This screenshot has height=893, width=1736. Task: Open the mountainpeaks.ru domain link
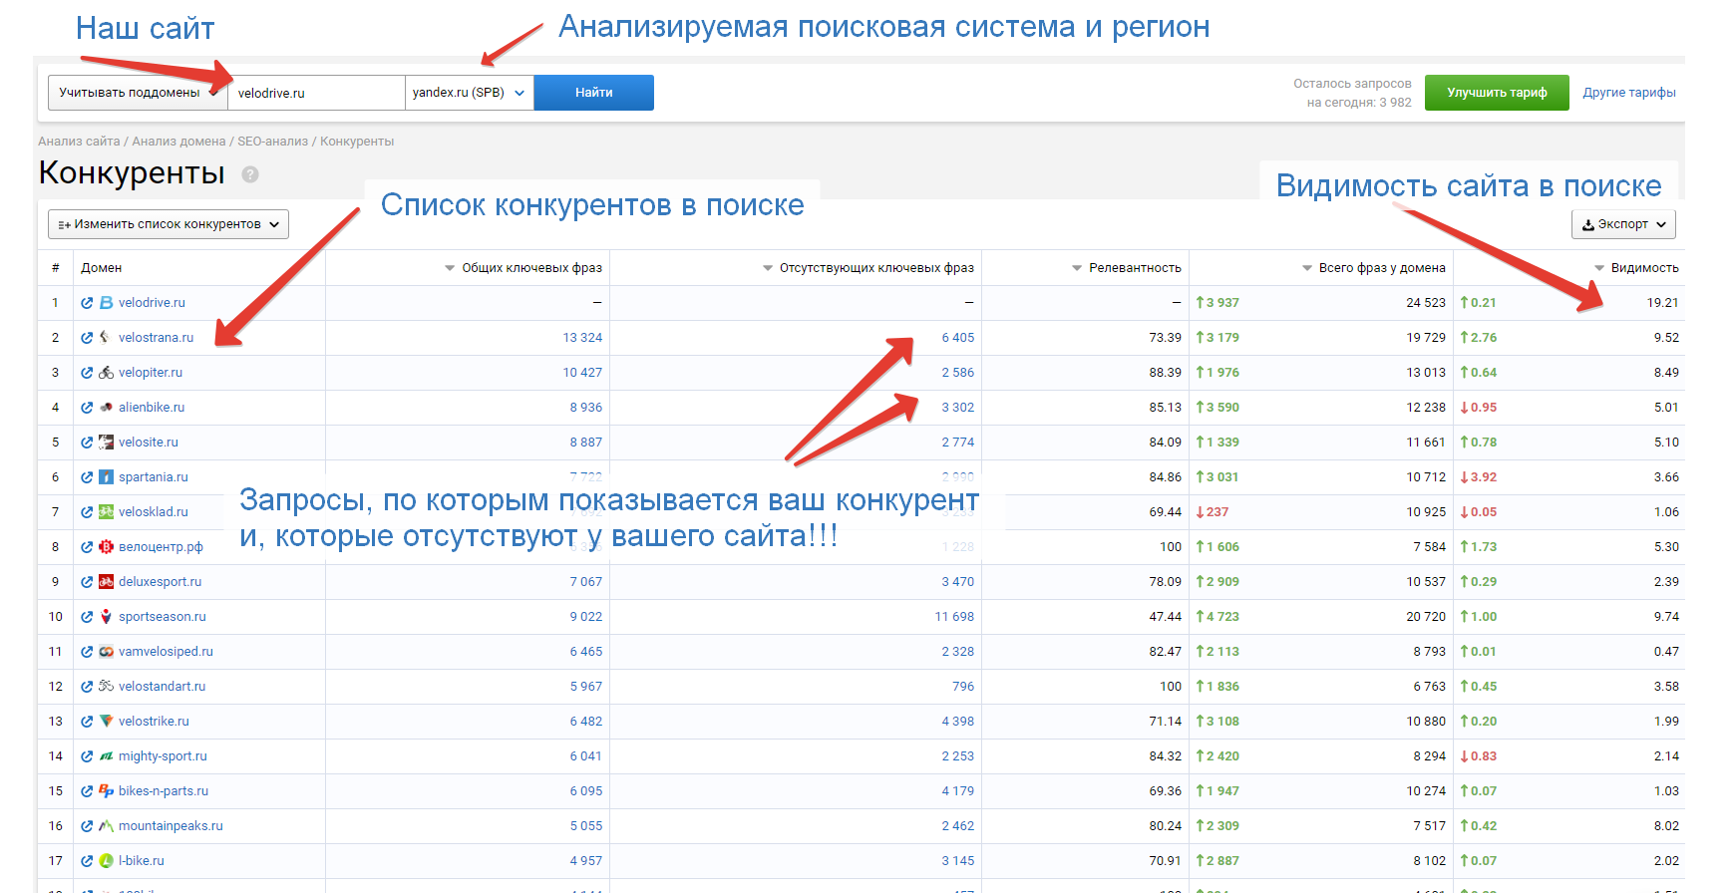click(x=171, y=826)
